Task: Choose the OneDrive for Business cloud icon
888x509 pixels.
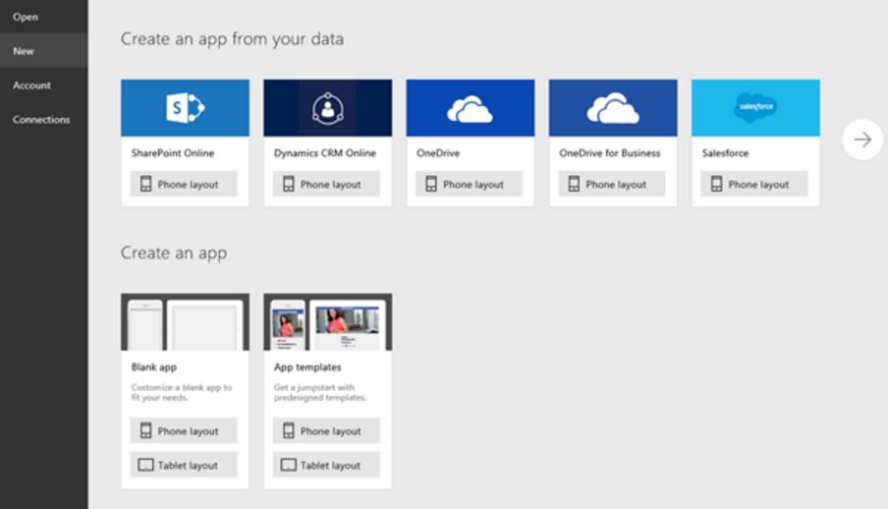Action: (x=612, y=108)
